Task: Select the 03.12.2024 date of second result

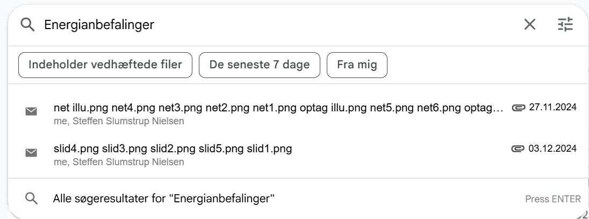Action: click(x=552, y=149)
